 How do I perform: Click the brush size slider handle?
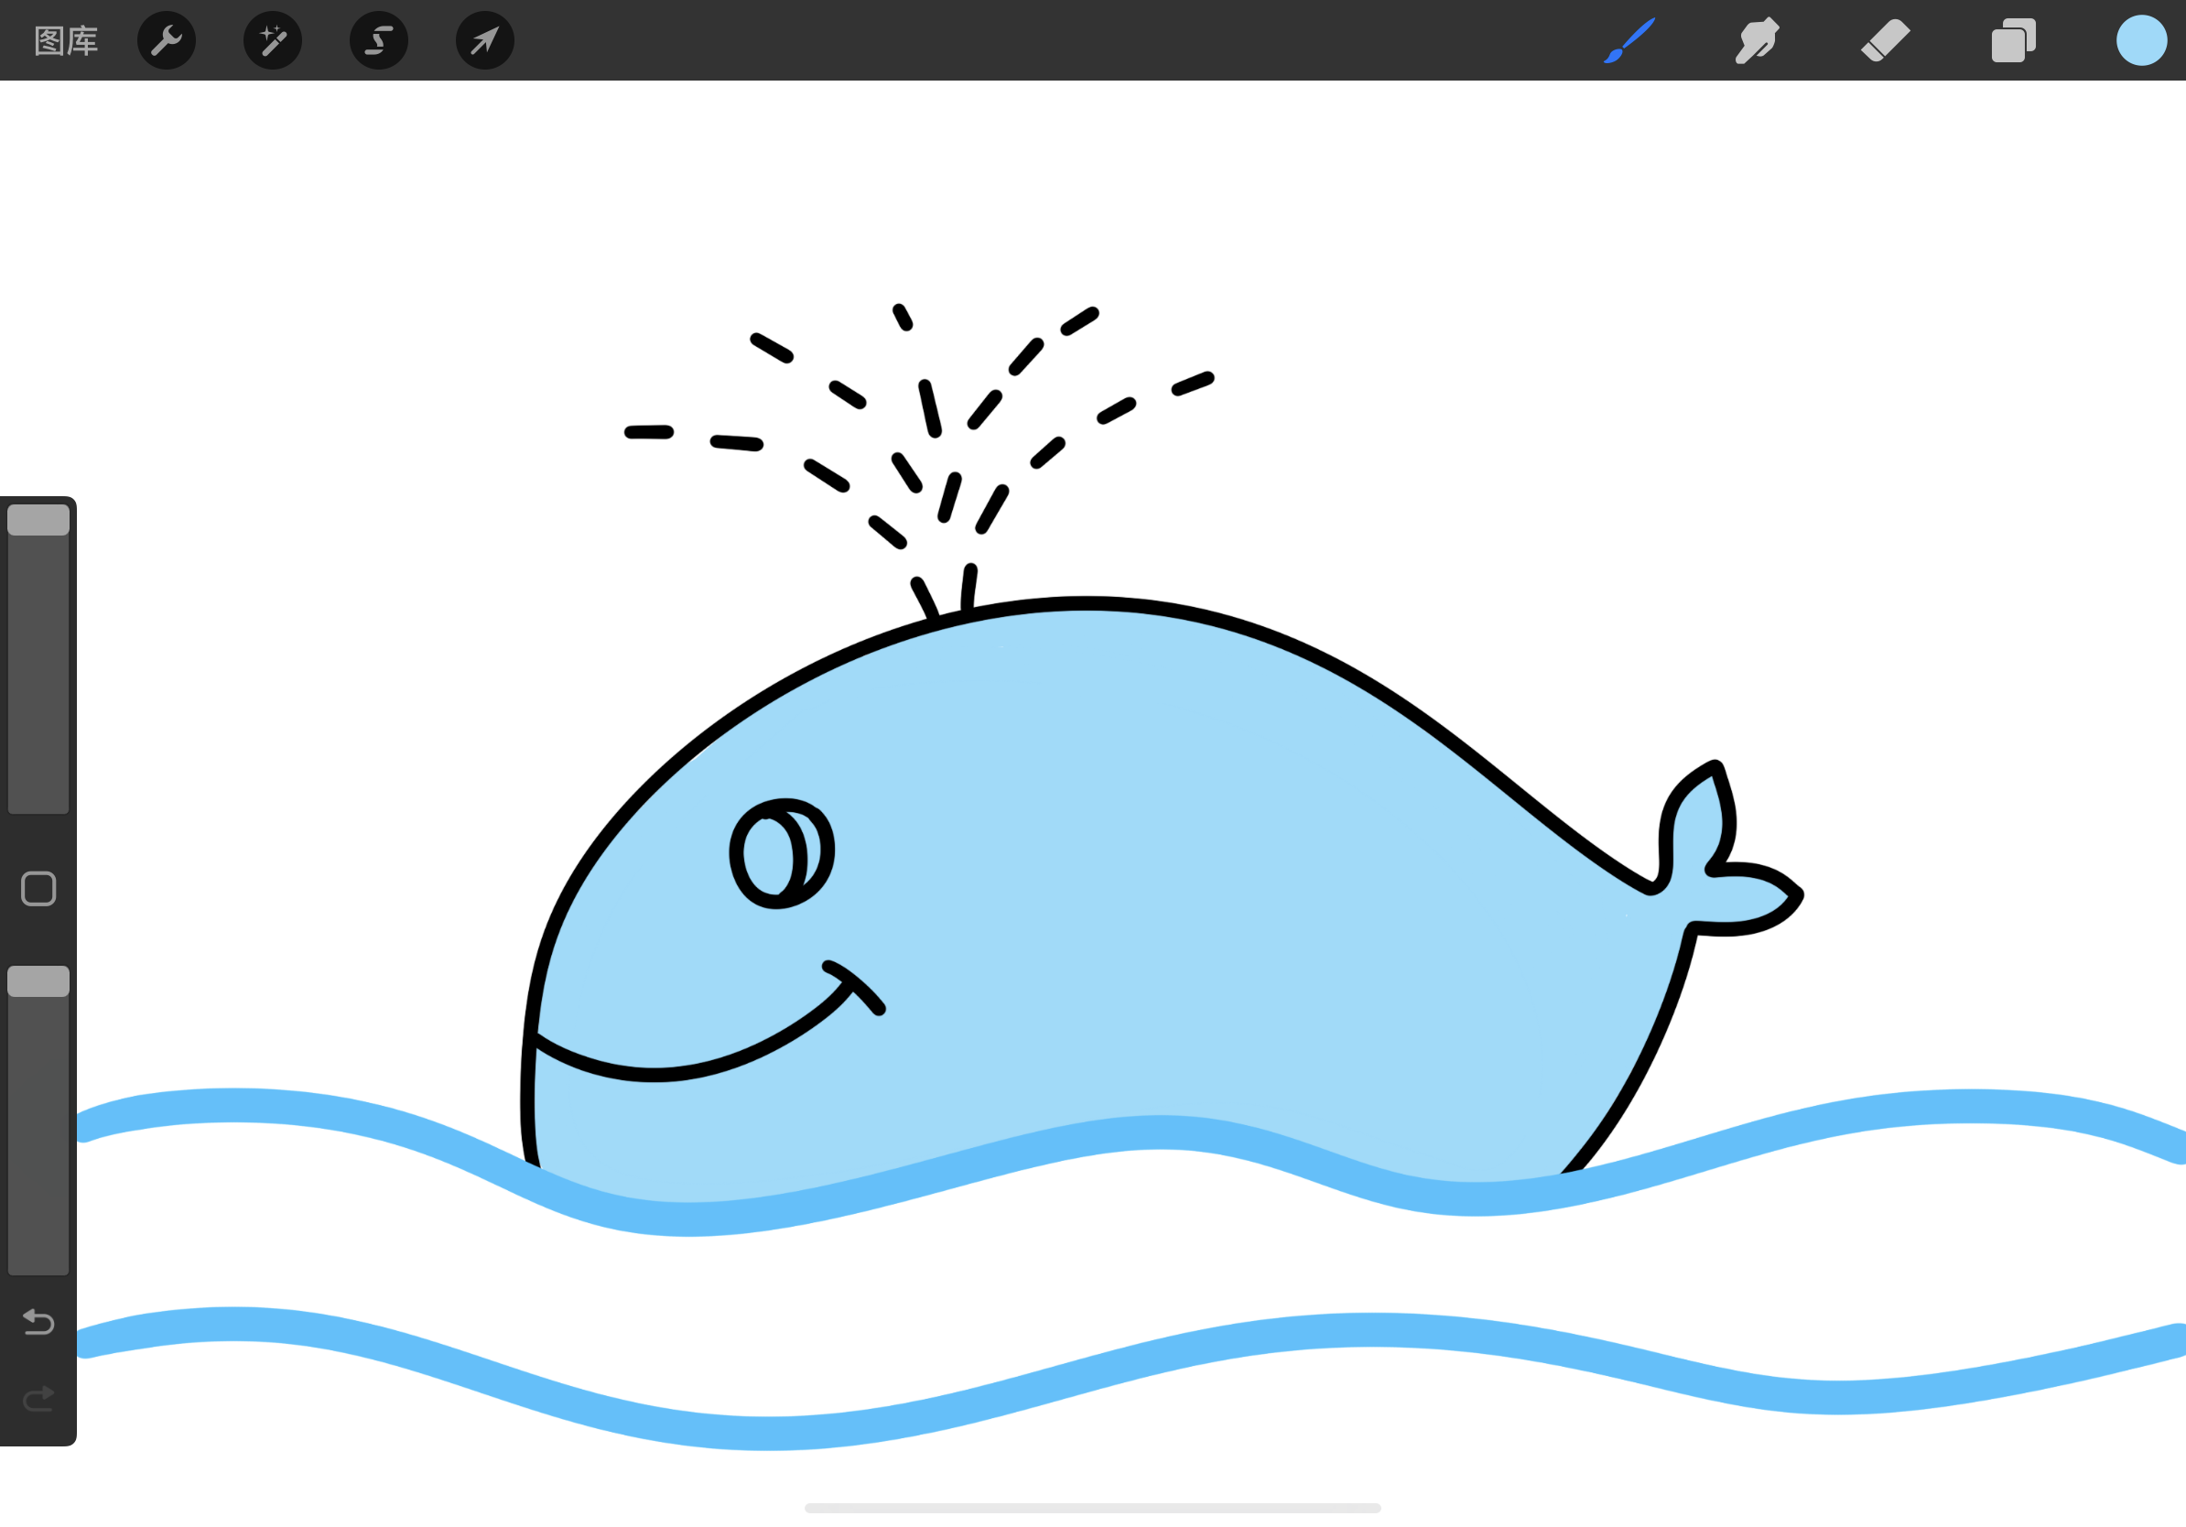[38, 520]
